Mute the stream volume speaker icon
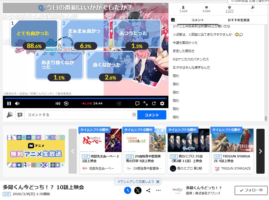Image resolution: width=269 pixels, height=200 pixels. pos(17,103)
